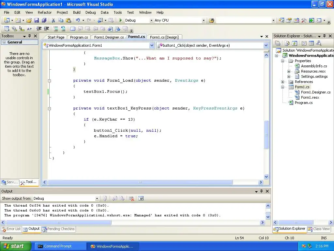Open the button1_Click members dropdown
The image size is (334, 251).
[266, 45]
